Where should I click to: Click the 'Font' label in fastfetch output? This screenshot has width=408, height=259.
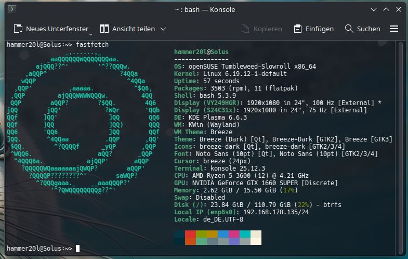(181, 154)
